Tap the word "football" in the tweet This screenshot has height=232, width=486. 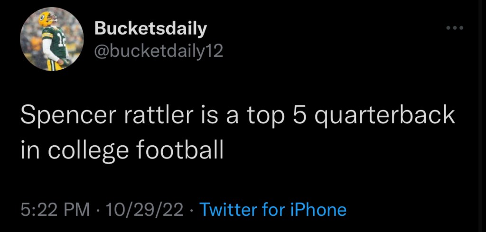[180, 150]
